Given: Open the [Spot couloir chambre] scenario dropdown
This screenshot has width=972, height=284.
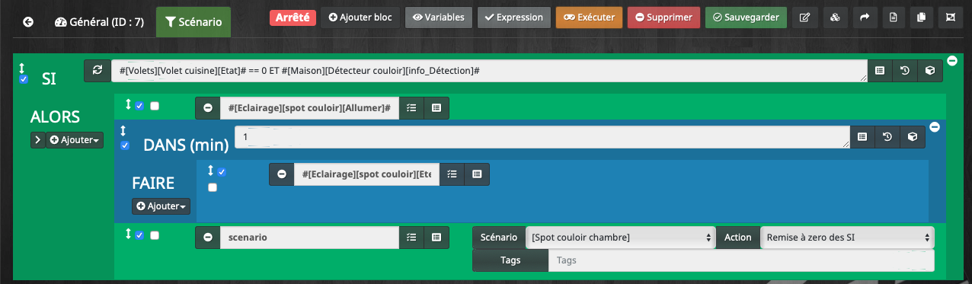Looking at the screenshot, I should tap(620, 238).
